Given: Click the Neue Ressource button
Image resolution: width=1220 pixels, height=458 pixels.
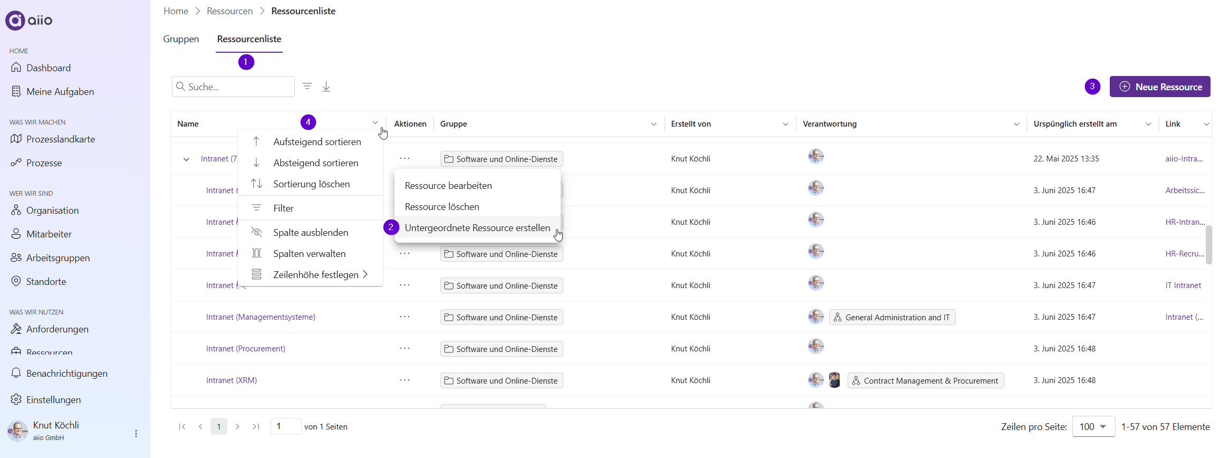Looking at the screenshot, I should tap(1160, 87).
